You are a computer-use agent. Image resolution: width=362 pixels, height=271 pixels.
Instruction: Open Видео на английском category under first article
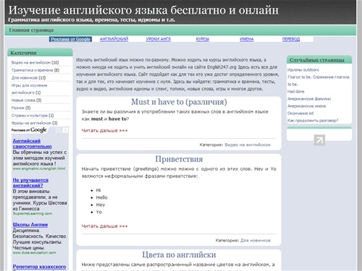248,145
